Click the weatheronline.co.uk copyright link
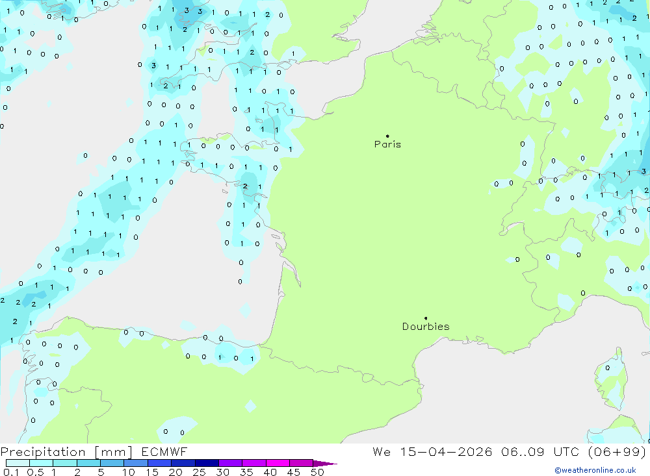The image size is (650, 476). point(595,470)
